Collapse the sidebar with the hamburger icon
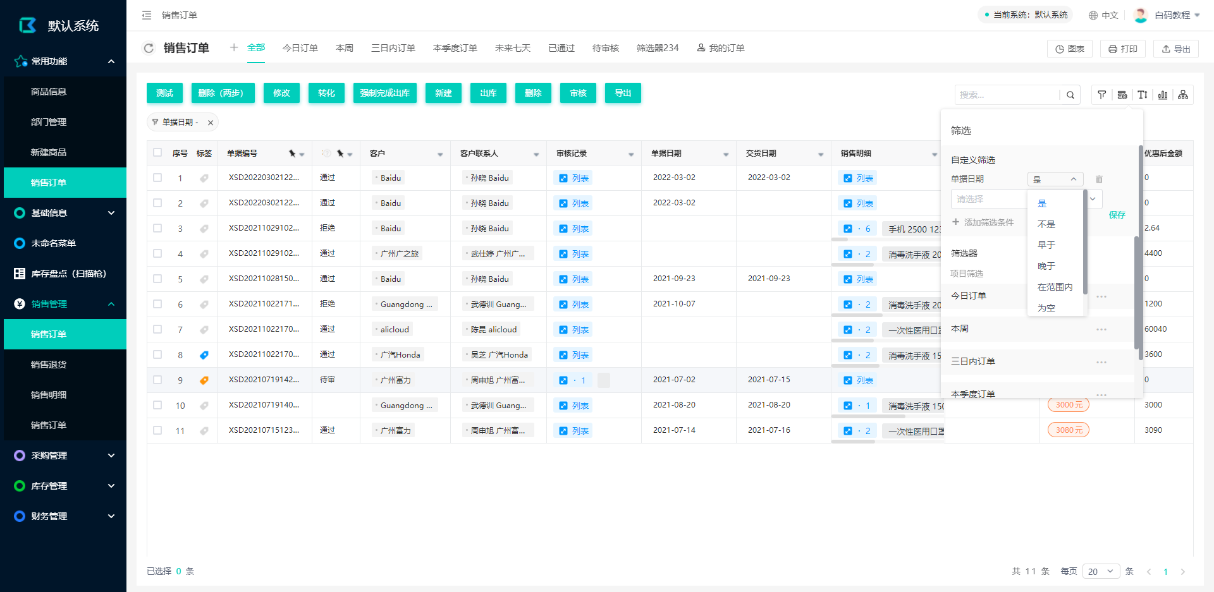1214x592 pixels. point(147,15)
